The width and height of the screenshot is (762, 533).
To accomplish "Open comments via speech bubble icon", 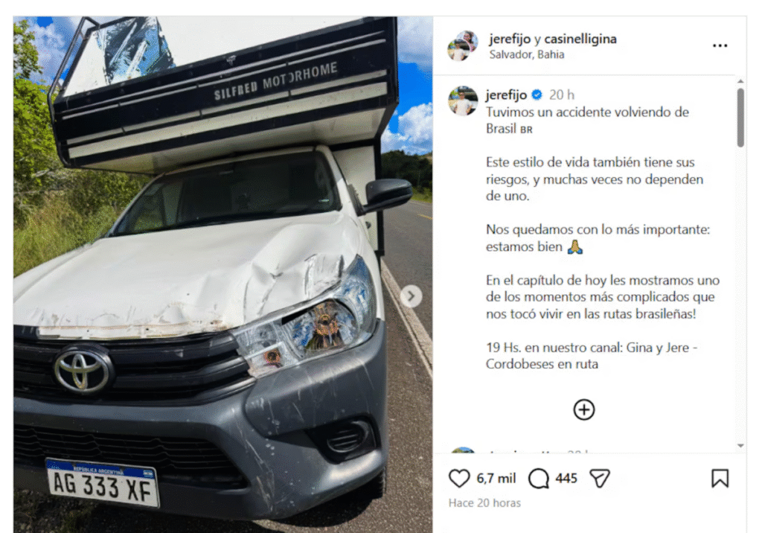I will 539,479.
